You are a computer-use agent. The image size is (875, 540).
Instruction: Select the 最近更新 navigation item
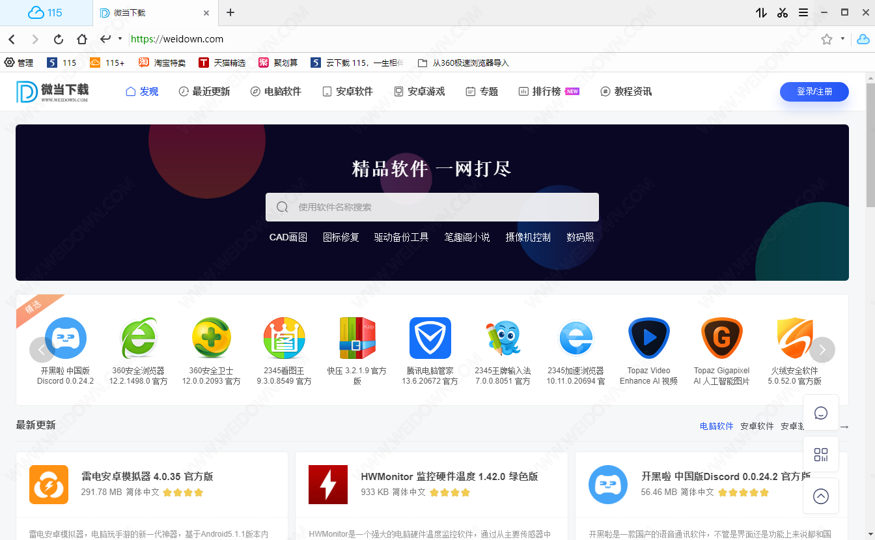point(204,91)
